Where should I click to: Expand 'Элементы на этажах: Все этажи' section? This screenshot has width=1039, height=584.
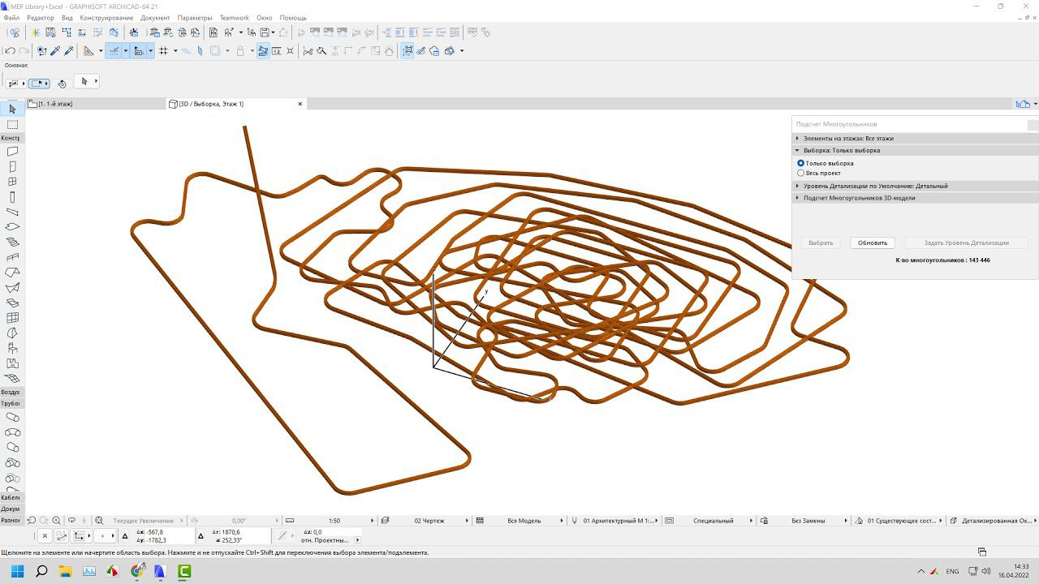[915, 139]
